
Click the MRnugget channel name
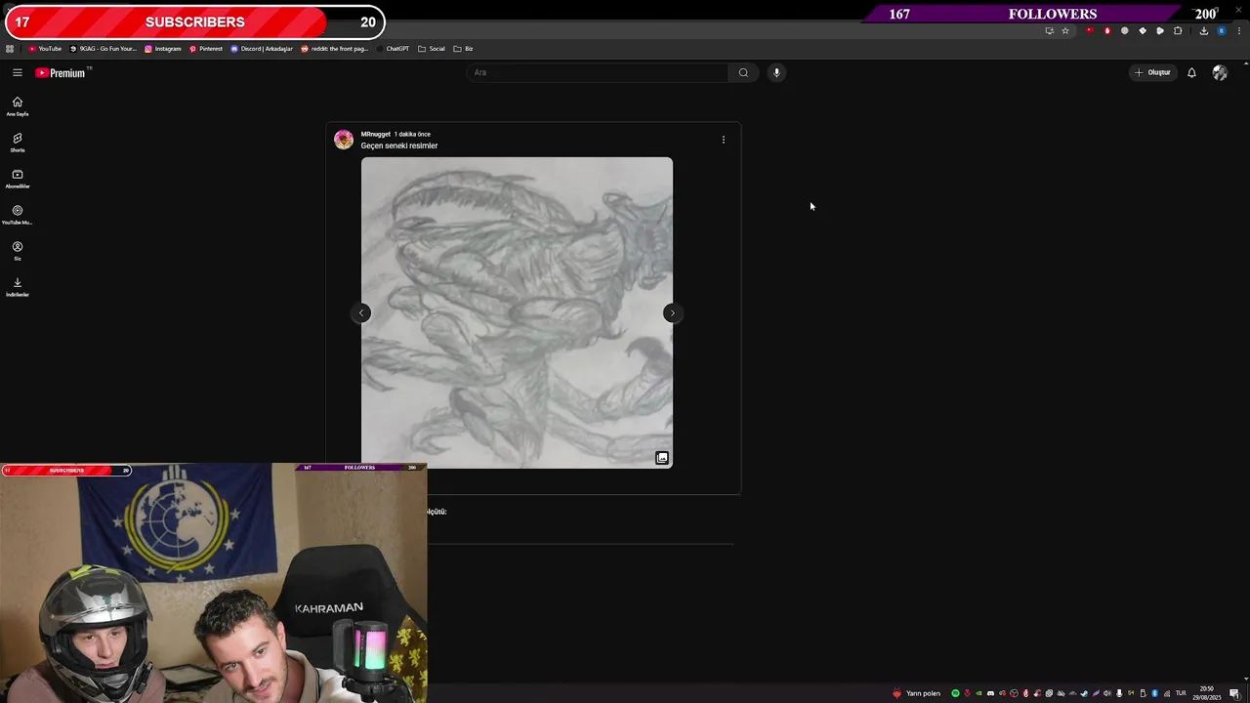coord(375,134)
